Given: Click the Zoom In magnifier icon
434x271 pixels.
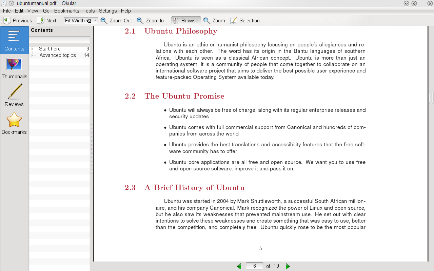Looking at the screenshot, I should [140, 21].
